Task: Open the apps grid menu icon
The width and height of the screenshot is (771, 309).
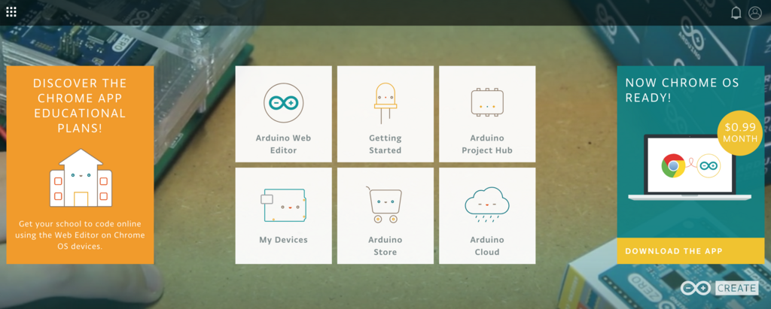Action: tap(11, 12)
